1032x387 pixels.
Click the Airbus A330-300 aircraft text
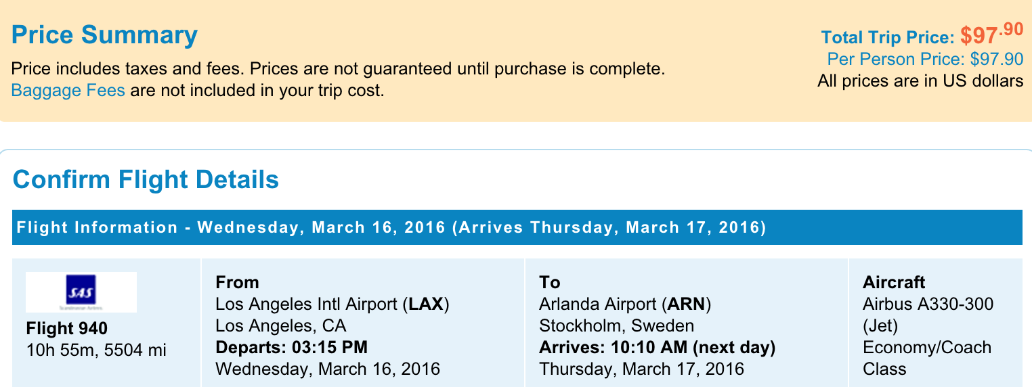point(928,304)
